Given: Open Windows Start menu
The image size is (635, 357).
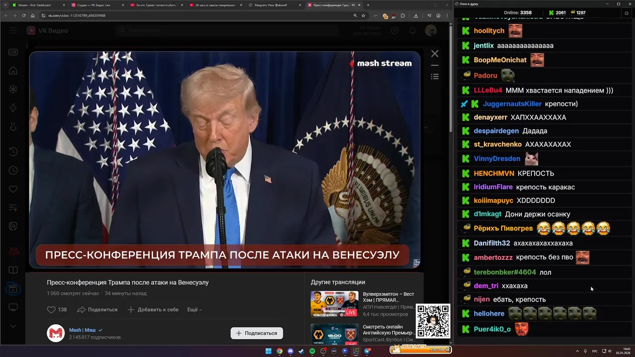Looking at the screenshot, I should coord(268,351).
